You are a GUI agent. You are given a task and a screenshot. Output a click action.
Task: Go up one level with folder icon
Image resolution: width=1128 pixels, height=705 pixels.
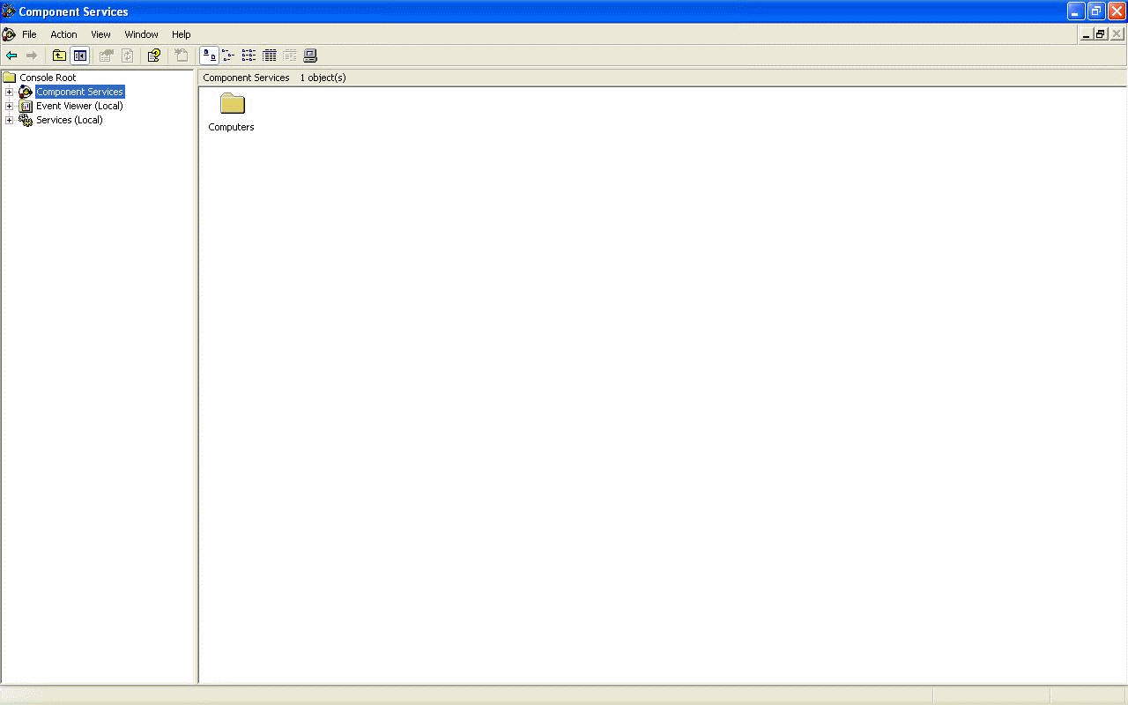59,56
